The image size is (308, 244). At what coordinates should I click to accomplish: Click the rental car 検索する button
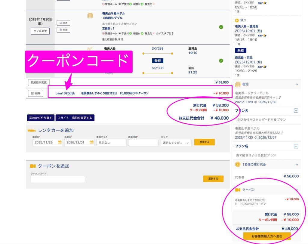point(205,142)
